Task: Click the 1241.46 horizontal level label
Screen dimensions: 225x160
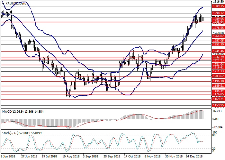Action: pyautogui.click(x=218, y=51)
